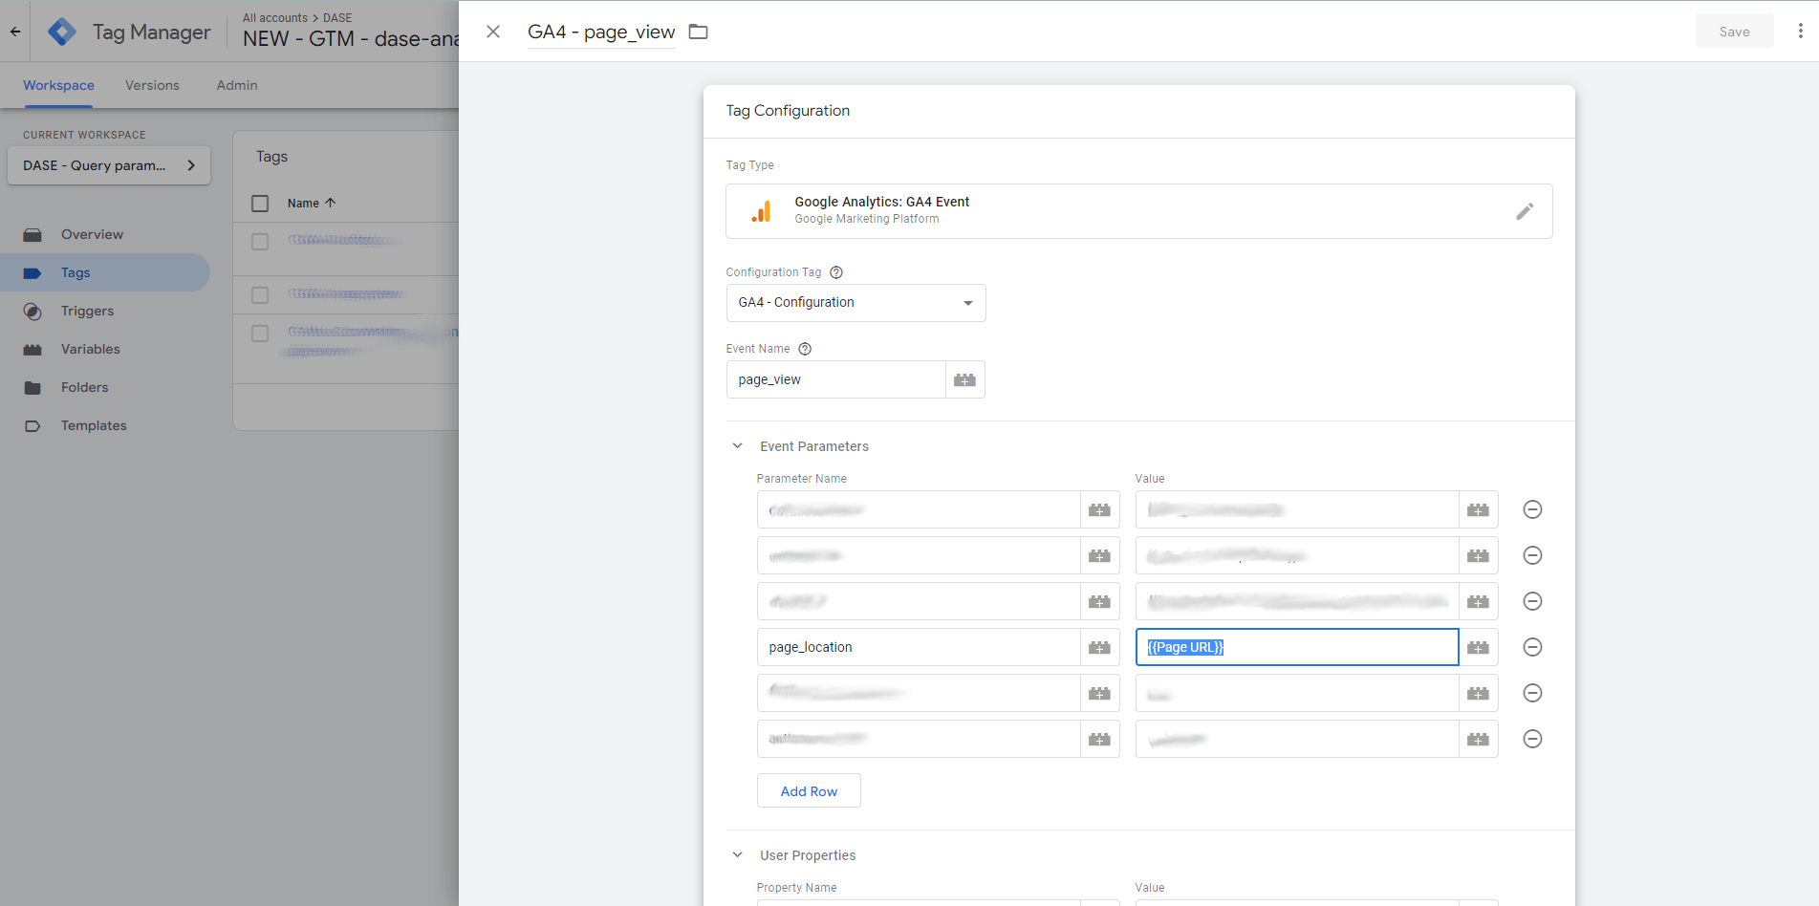Insert variable in {{Page URL}} value field
This screenshot has height=906, width=1819.
click(1479, 647)
